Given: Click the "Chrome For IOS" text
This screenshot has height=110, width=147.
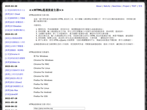Looking at the screenshot, I should click(41, 76).
